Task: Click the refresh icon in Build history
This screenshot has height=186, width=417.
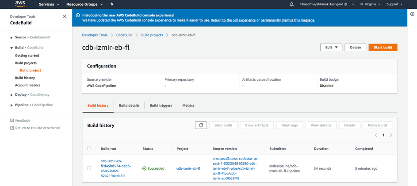Action: [201, 125]
